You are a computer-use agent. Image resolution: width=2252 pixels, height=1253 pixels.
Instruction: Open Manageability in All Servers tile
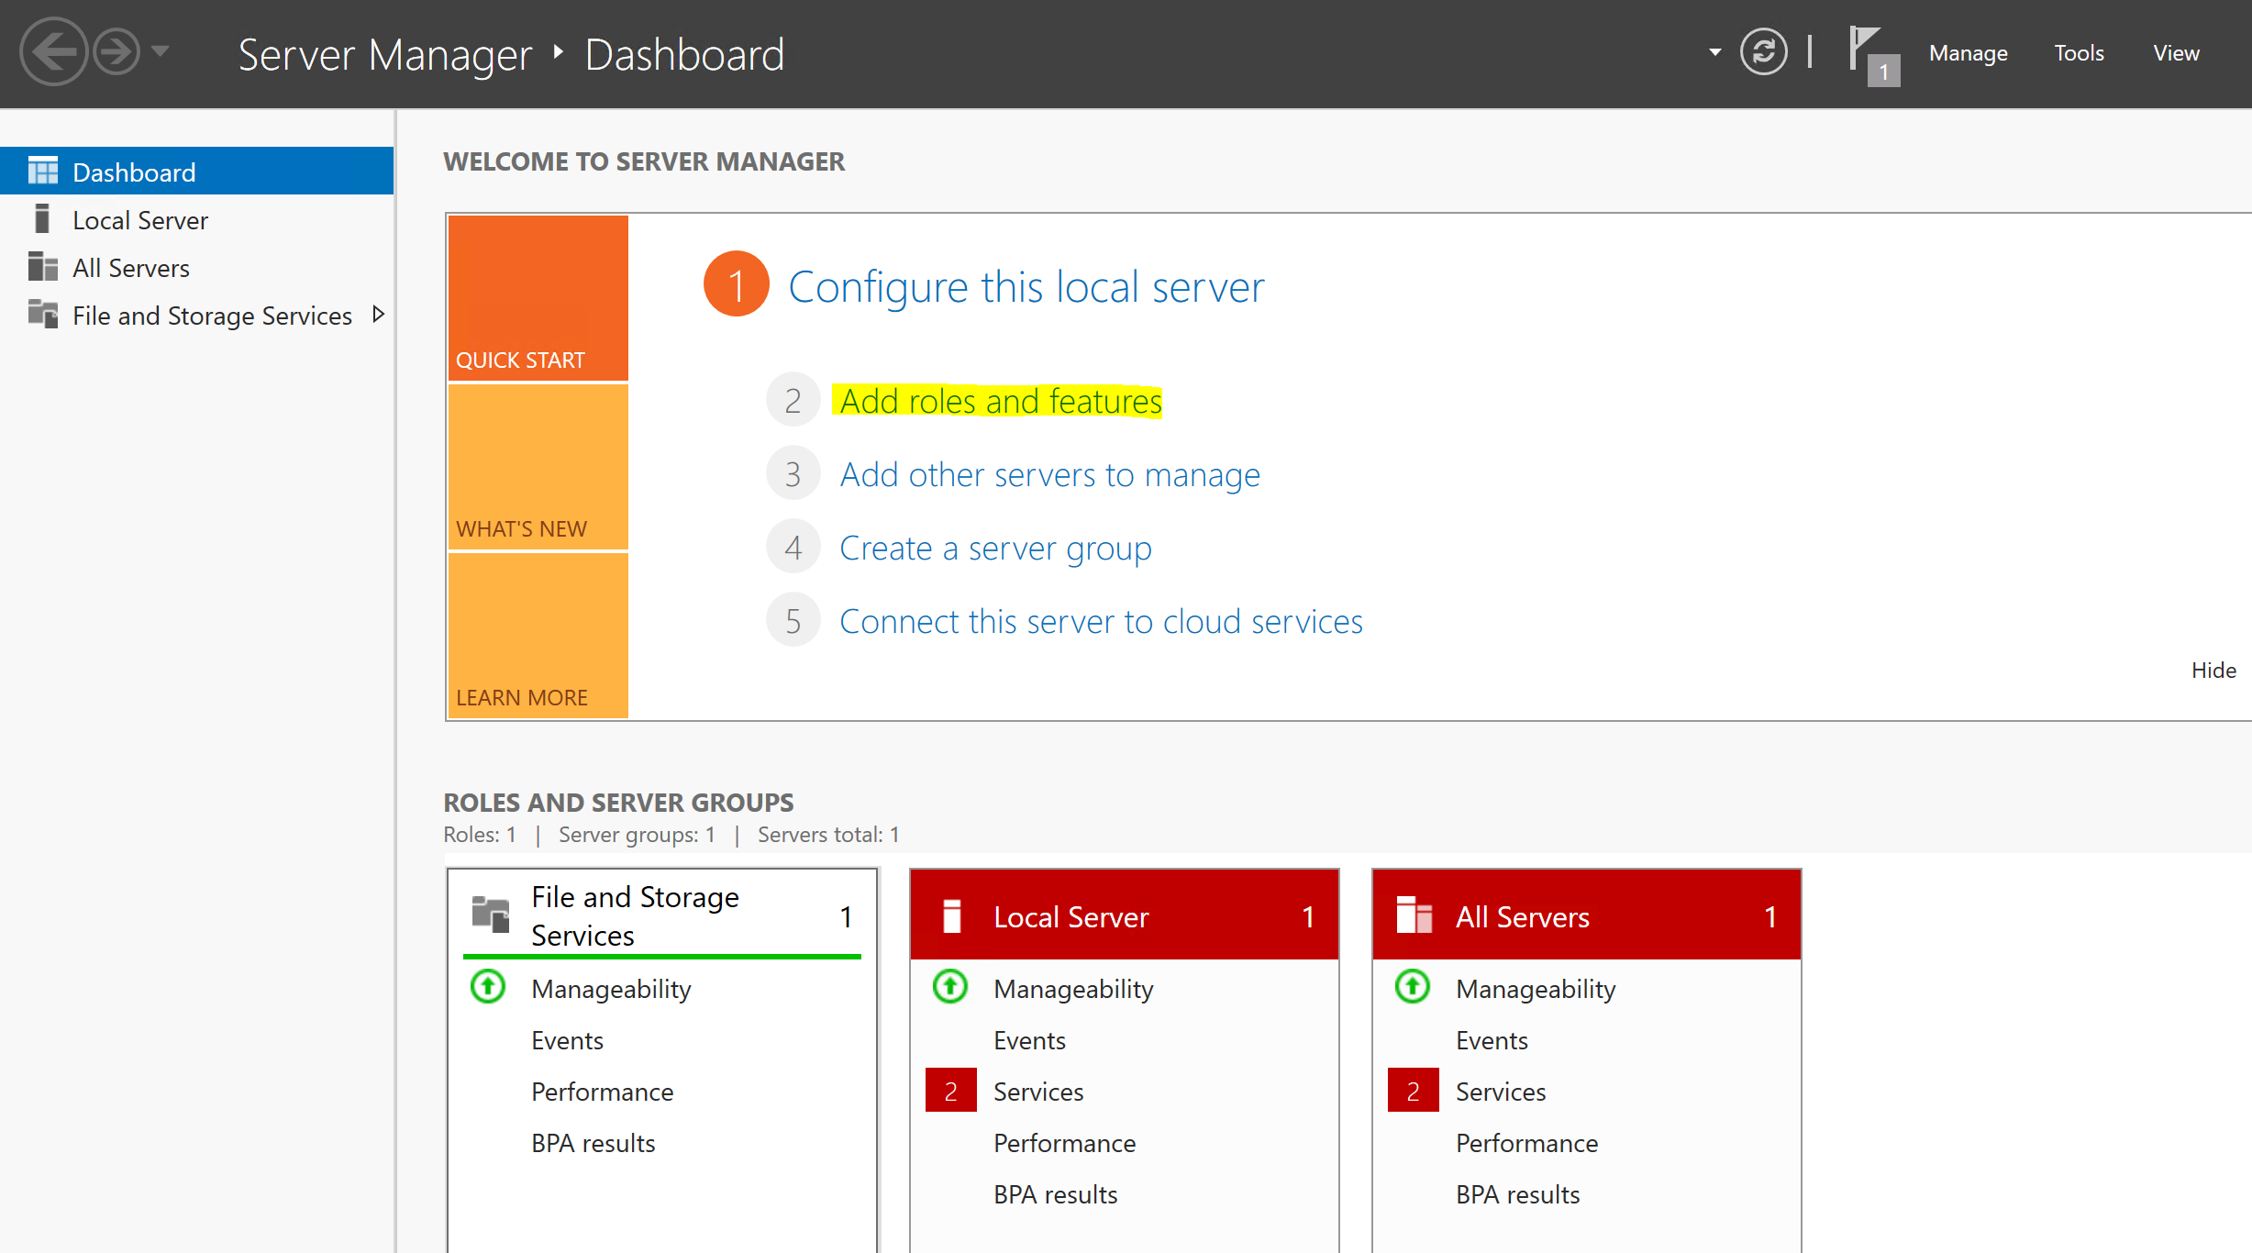click(1536, 989)
